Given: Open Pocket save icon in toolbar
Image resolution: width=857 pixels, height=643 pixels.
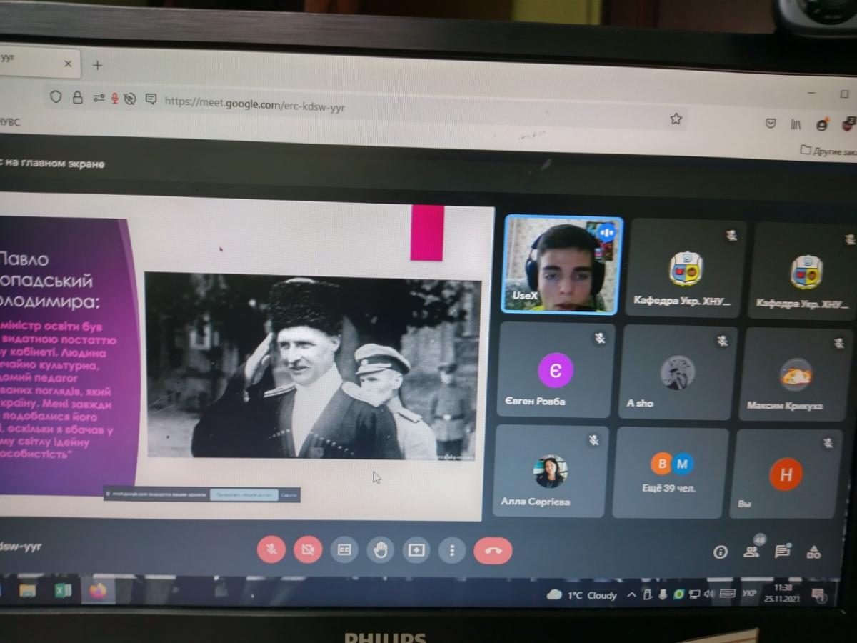Looking at the screenshot, I should point(771,123).
